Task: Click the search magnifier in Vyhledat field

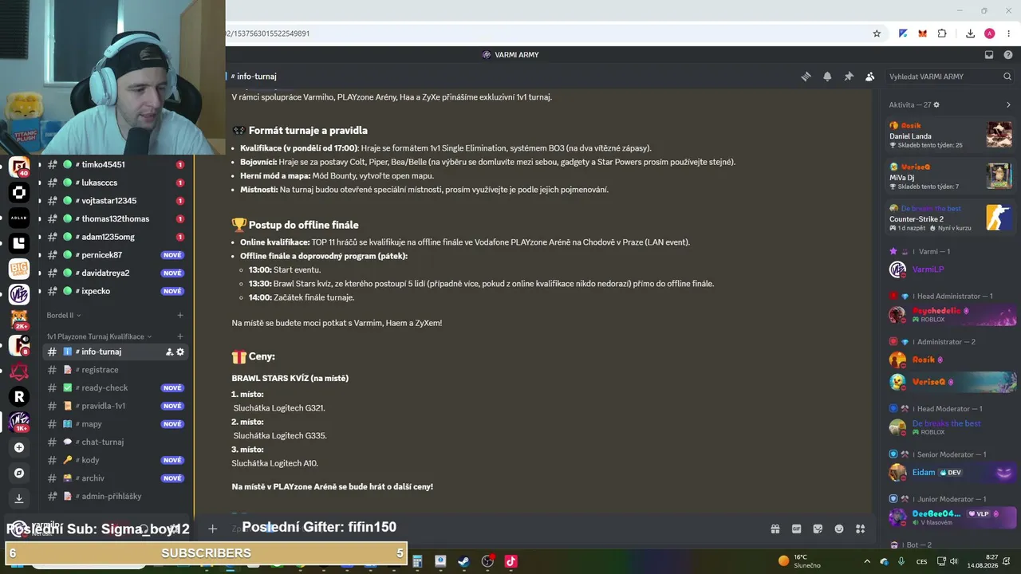Action: click(1008, 77)
